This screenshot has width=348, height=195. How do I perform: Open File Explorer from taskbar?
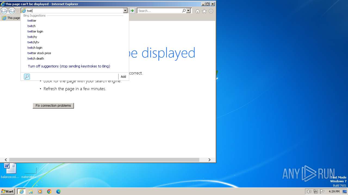tap(31, 191)
